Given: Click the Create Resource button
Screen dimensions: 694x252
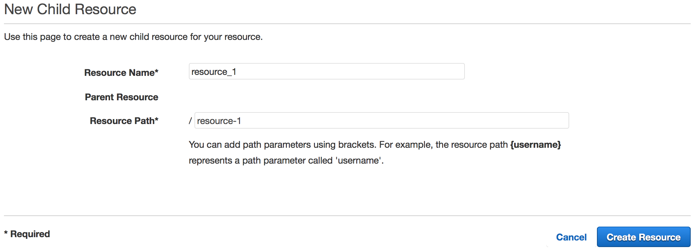Looking at the screenshot, I should (x=643, y=237).
